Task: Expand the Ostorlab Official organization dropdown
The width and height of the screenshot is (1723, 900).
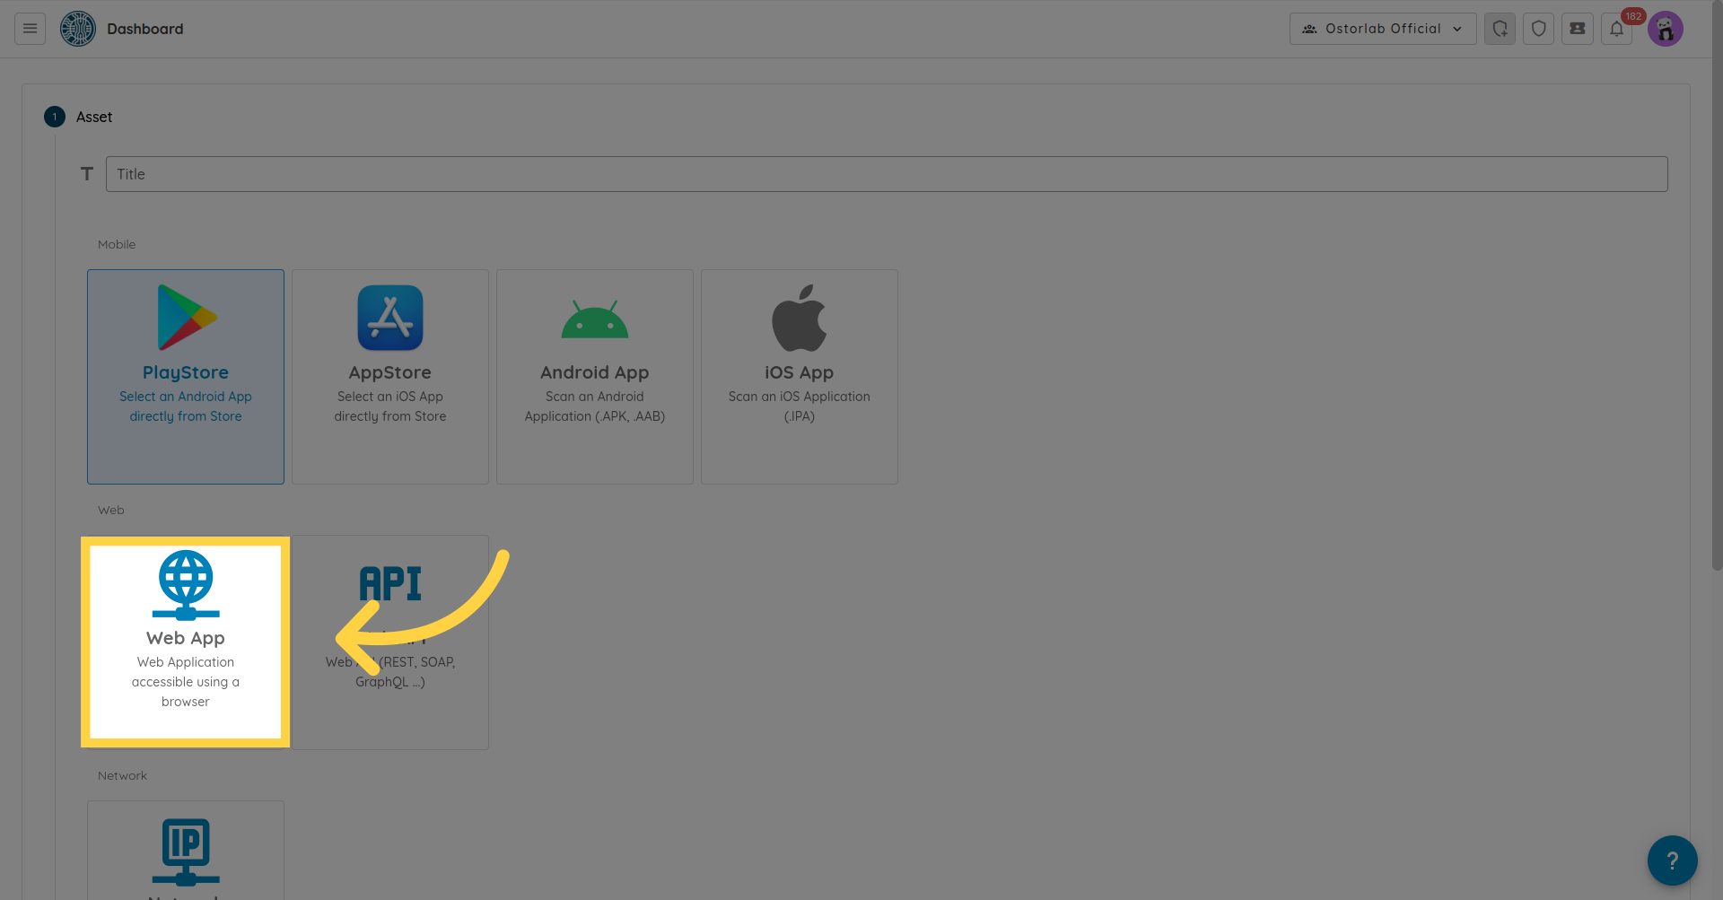Action: (x=1382, y=29)
